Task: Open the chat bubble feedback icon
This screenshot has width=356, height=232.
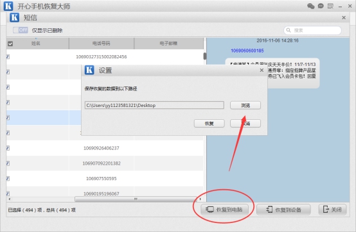Action: [x=321, y=6]
